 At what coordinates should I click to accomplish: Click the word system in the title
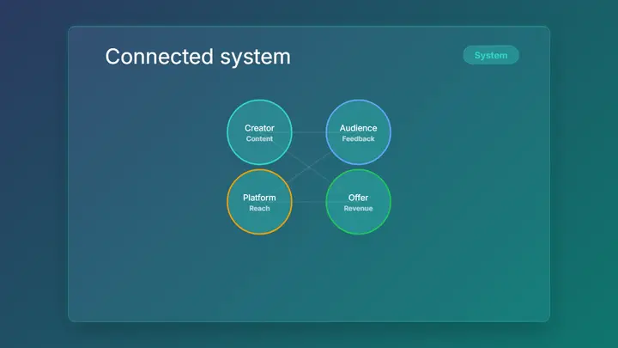click(256, 58)
